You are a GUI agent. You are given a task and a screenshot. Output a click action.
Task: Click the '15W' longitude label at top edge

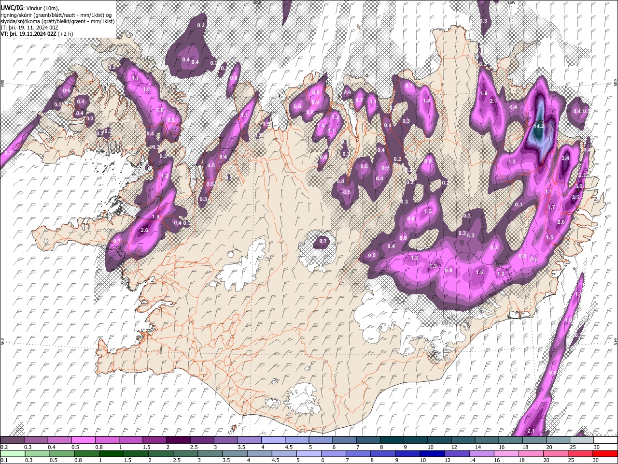click(x=512, y=2)
